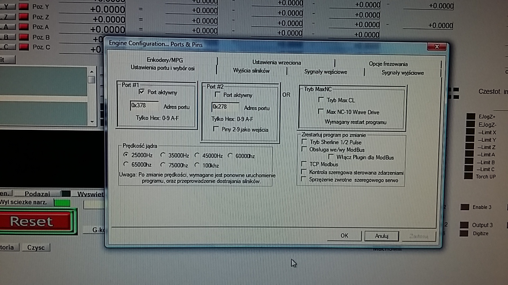Screen dimensions: 508x285
Task: Select 65000hz kernel speed
Action: [126, 164]
